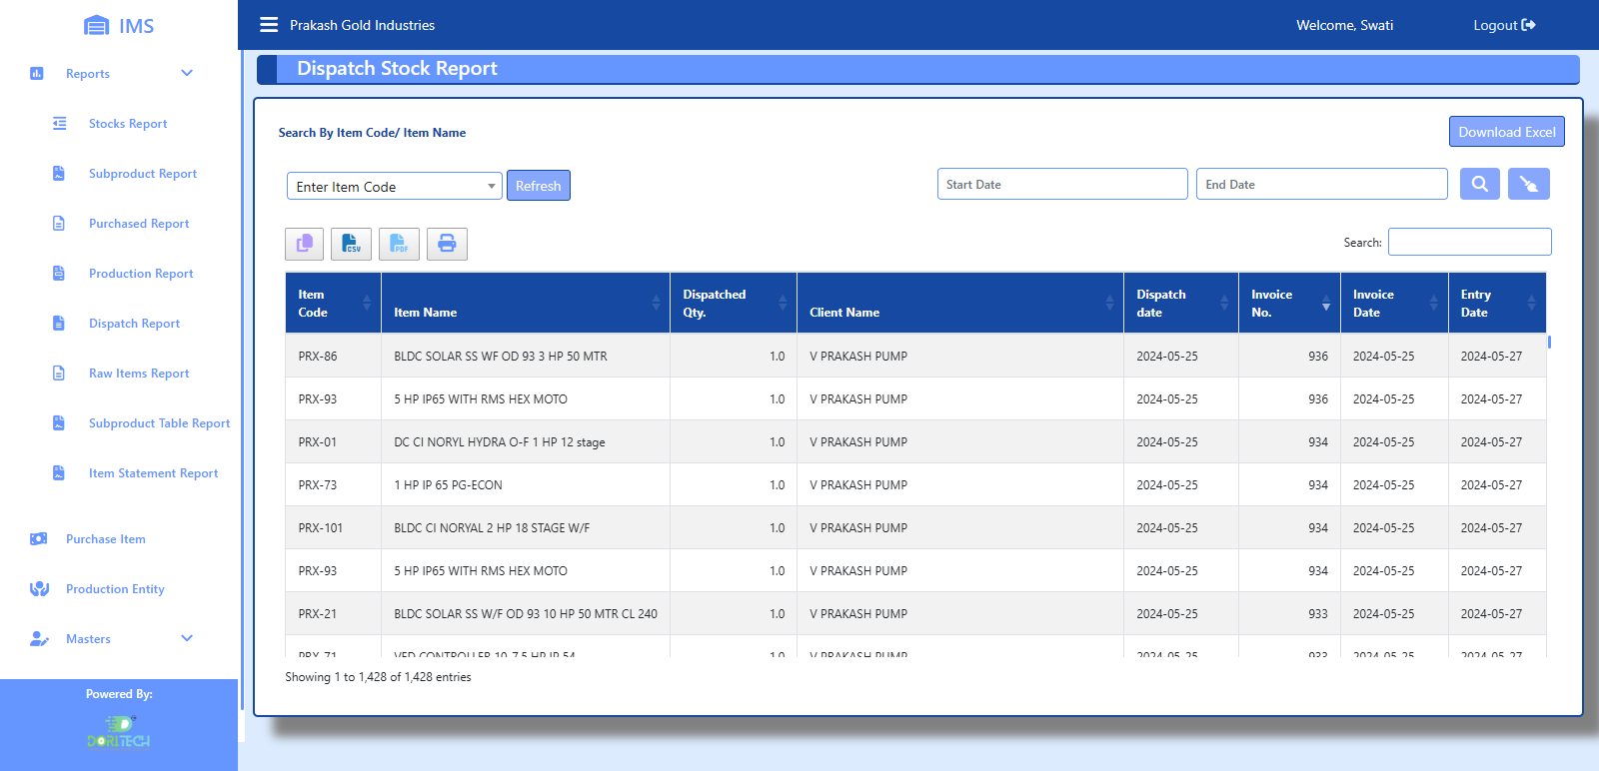
Task: Click the Download Excel button
Action: click(1507, 132)
